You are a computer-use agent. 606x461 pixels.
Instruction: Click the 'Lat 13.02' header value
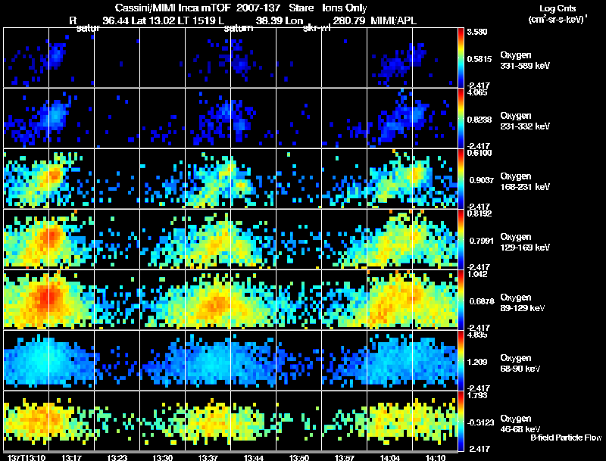(x=153, y=21)
